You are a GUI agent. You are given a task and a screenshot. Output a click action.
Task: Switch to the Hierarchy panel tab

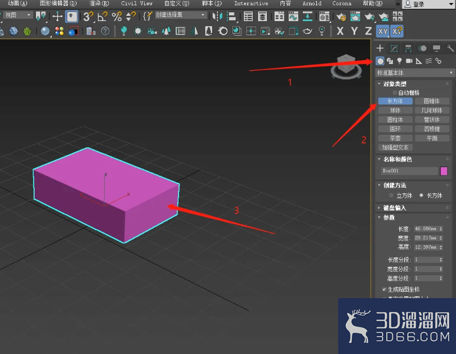pyautogui.click(x=408, y=48)
